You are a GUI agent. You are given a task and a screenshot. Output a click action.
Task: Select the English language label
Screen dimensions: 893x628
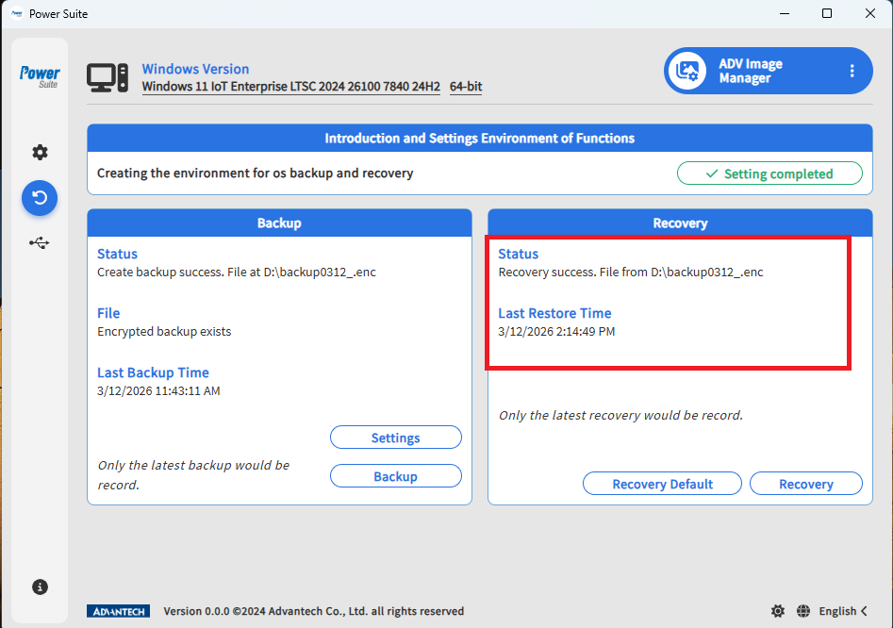pyautogui.click(x=837, y=611)
